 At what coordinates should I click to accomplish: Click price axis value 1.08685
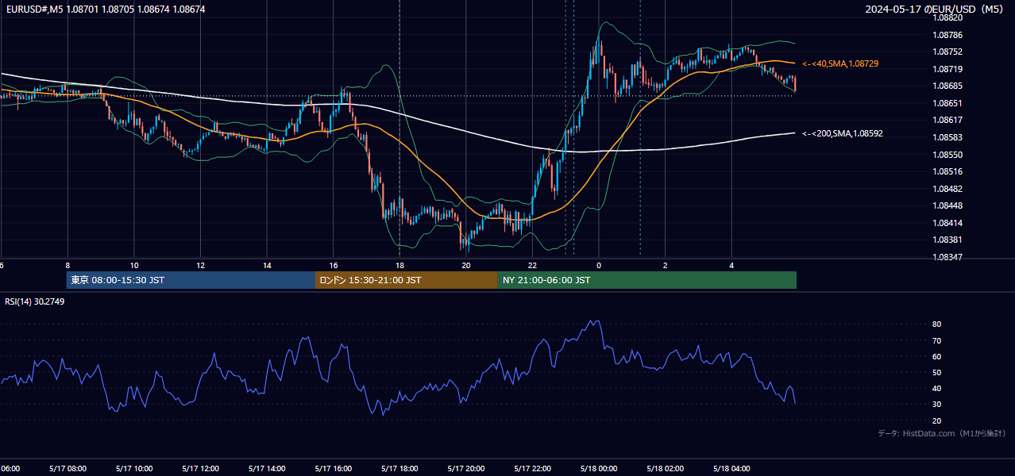pos(947,86)
